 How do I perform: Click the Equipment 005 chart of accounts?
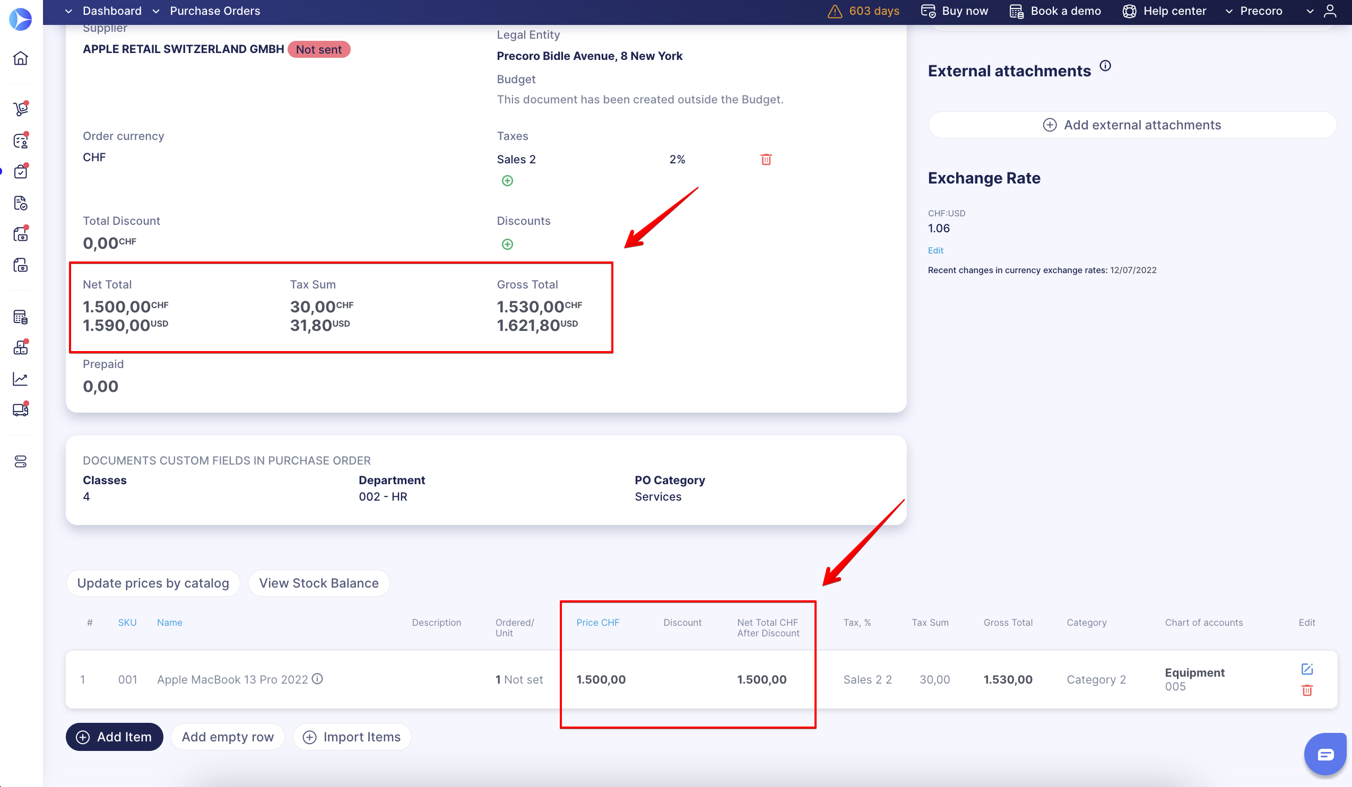(x=1194, y=679)
